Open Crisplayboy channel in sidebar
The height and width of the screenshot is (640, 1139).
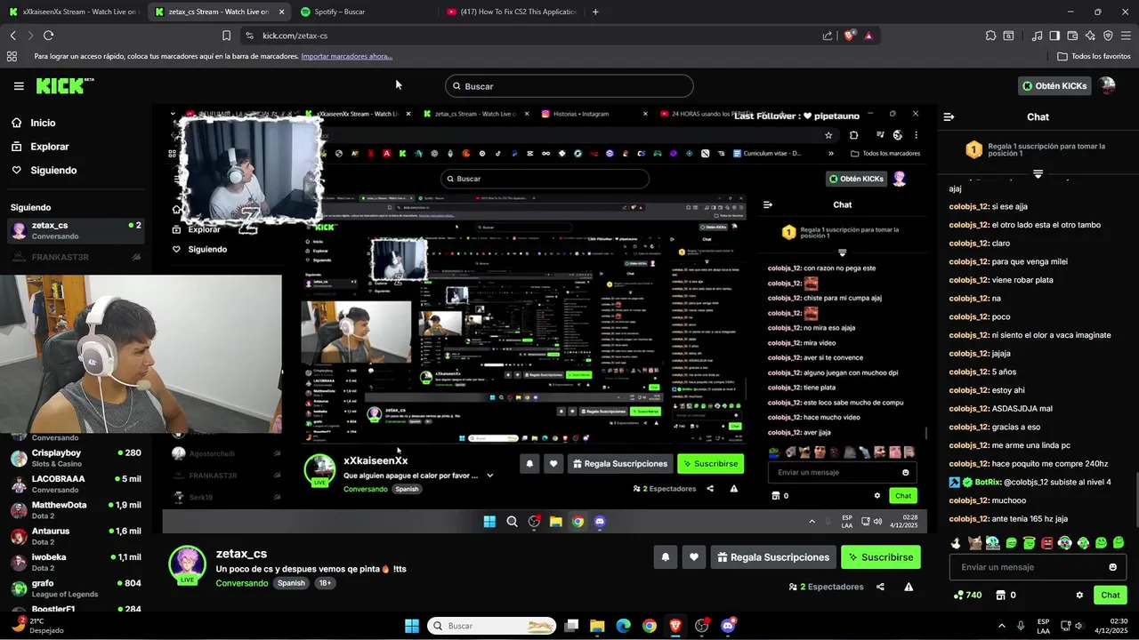coord(76,458)
